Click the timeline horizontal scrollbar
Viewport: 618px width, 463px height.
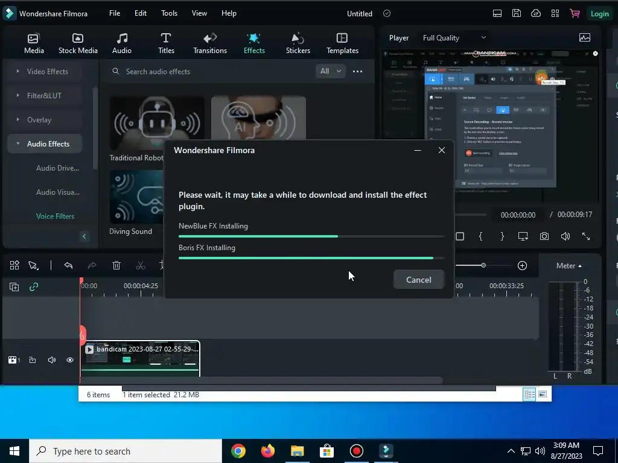261,380
